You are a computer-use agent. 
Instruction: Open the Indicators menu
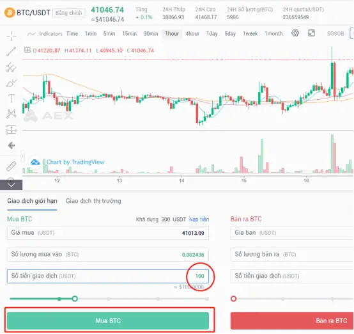click(x=50, y=34)
